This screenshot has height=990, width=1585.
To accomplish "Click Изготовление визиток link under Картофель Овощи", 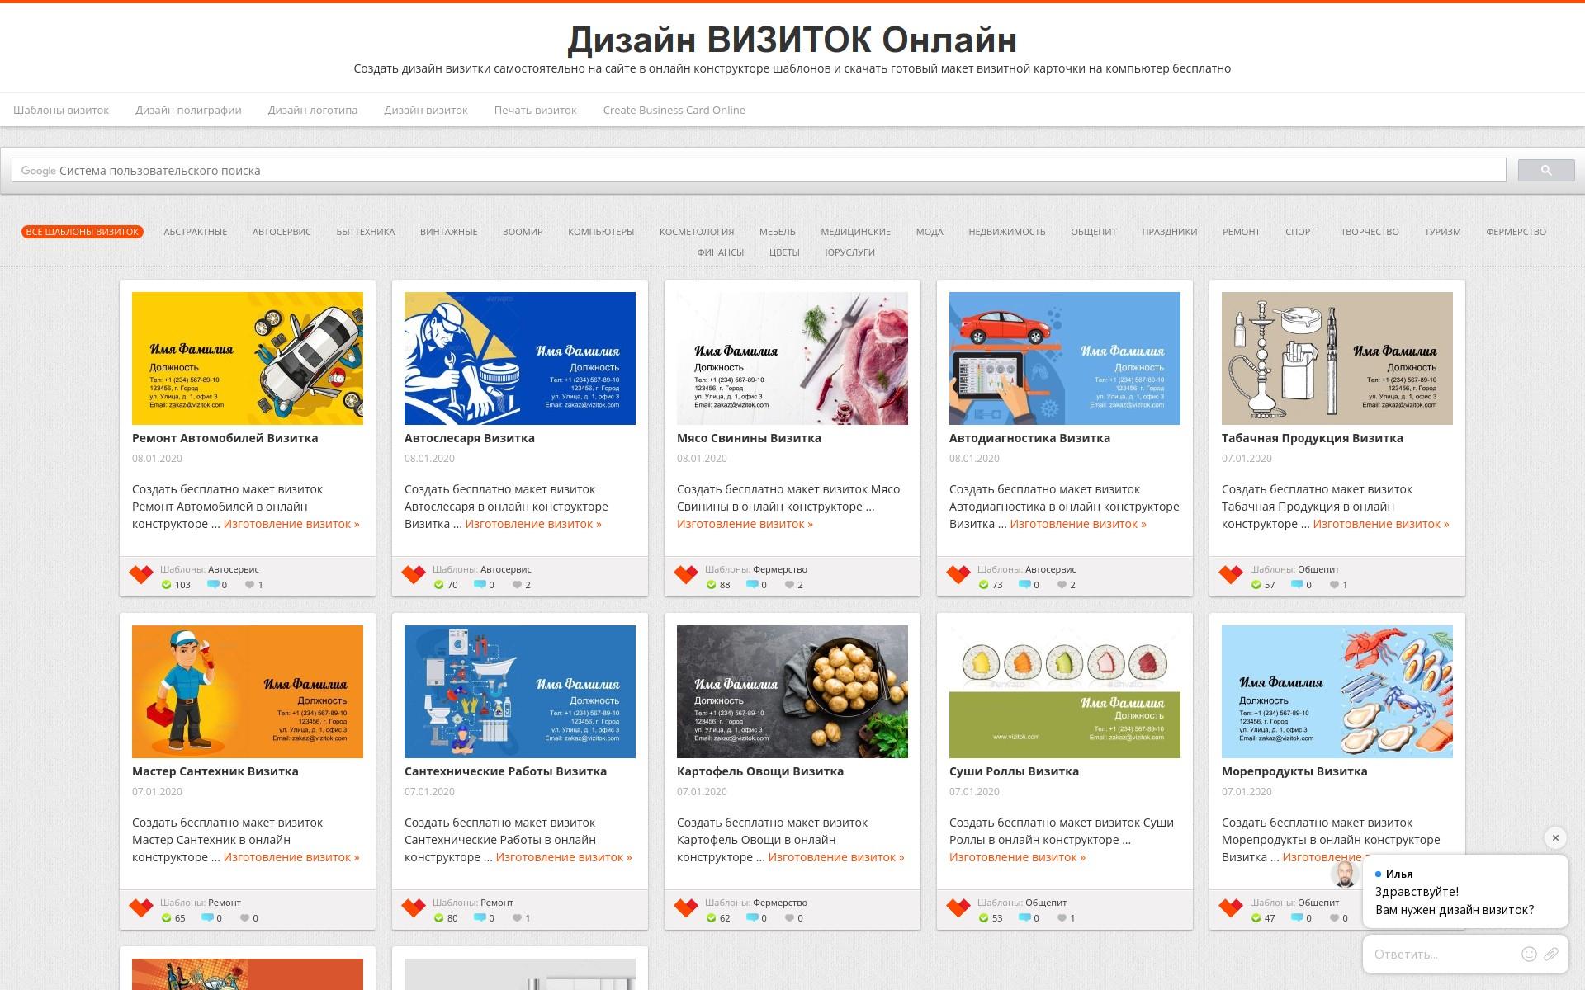I will tap(836, 857).
